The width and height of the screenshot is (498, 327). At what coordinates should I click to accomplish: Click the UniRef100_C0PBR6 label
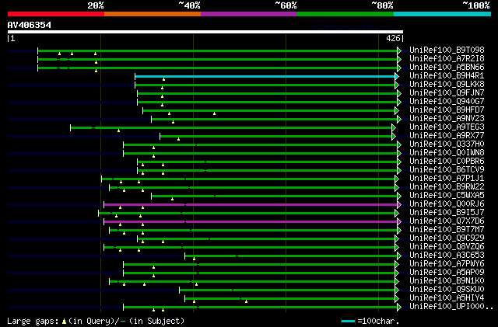pyautogui.click(x=447, y=162)
